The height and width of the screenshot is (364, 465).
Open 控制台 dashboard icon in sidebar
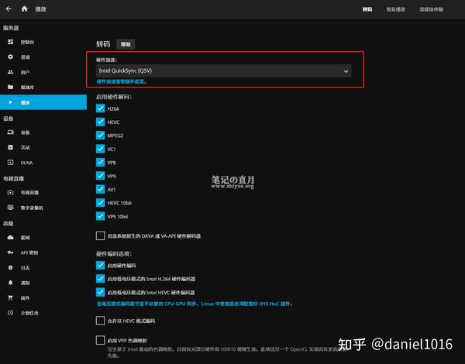(10, 42)
